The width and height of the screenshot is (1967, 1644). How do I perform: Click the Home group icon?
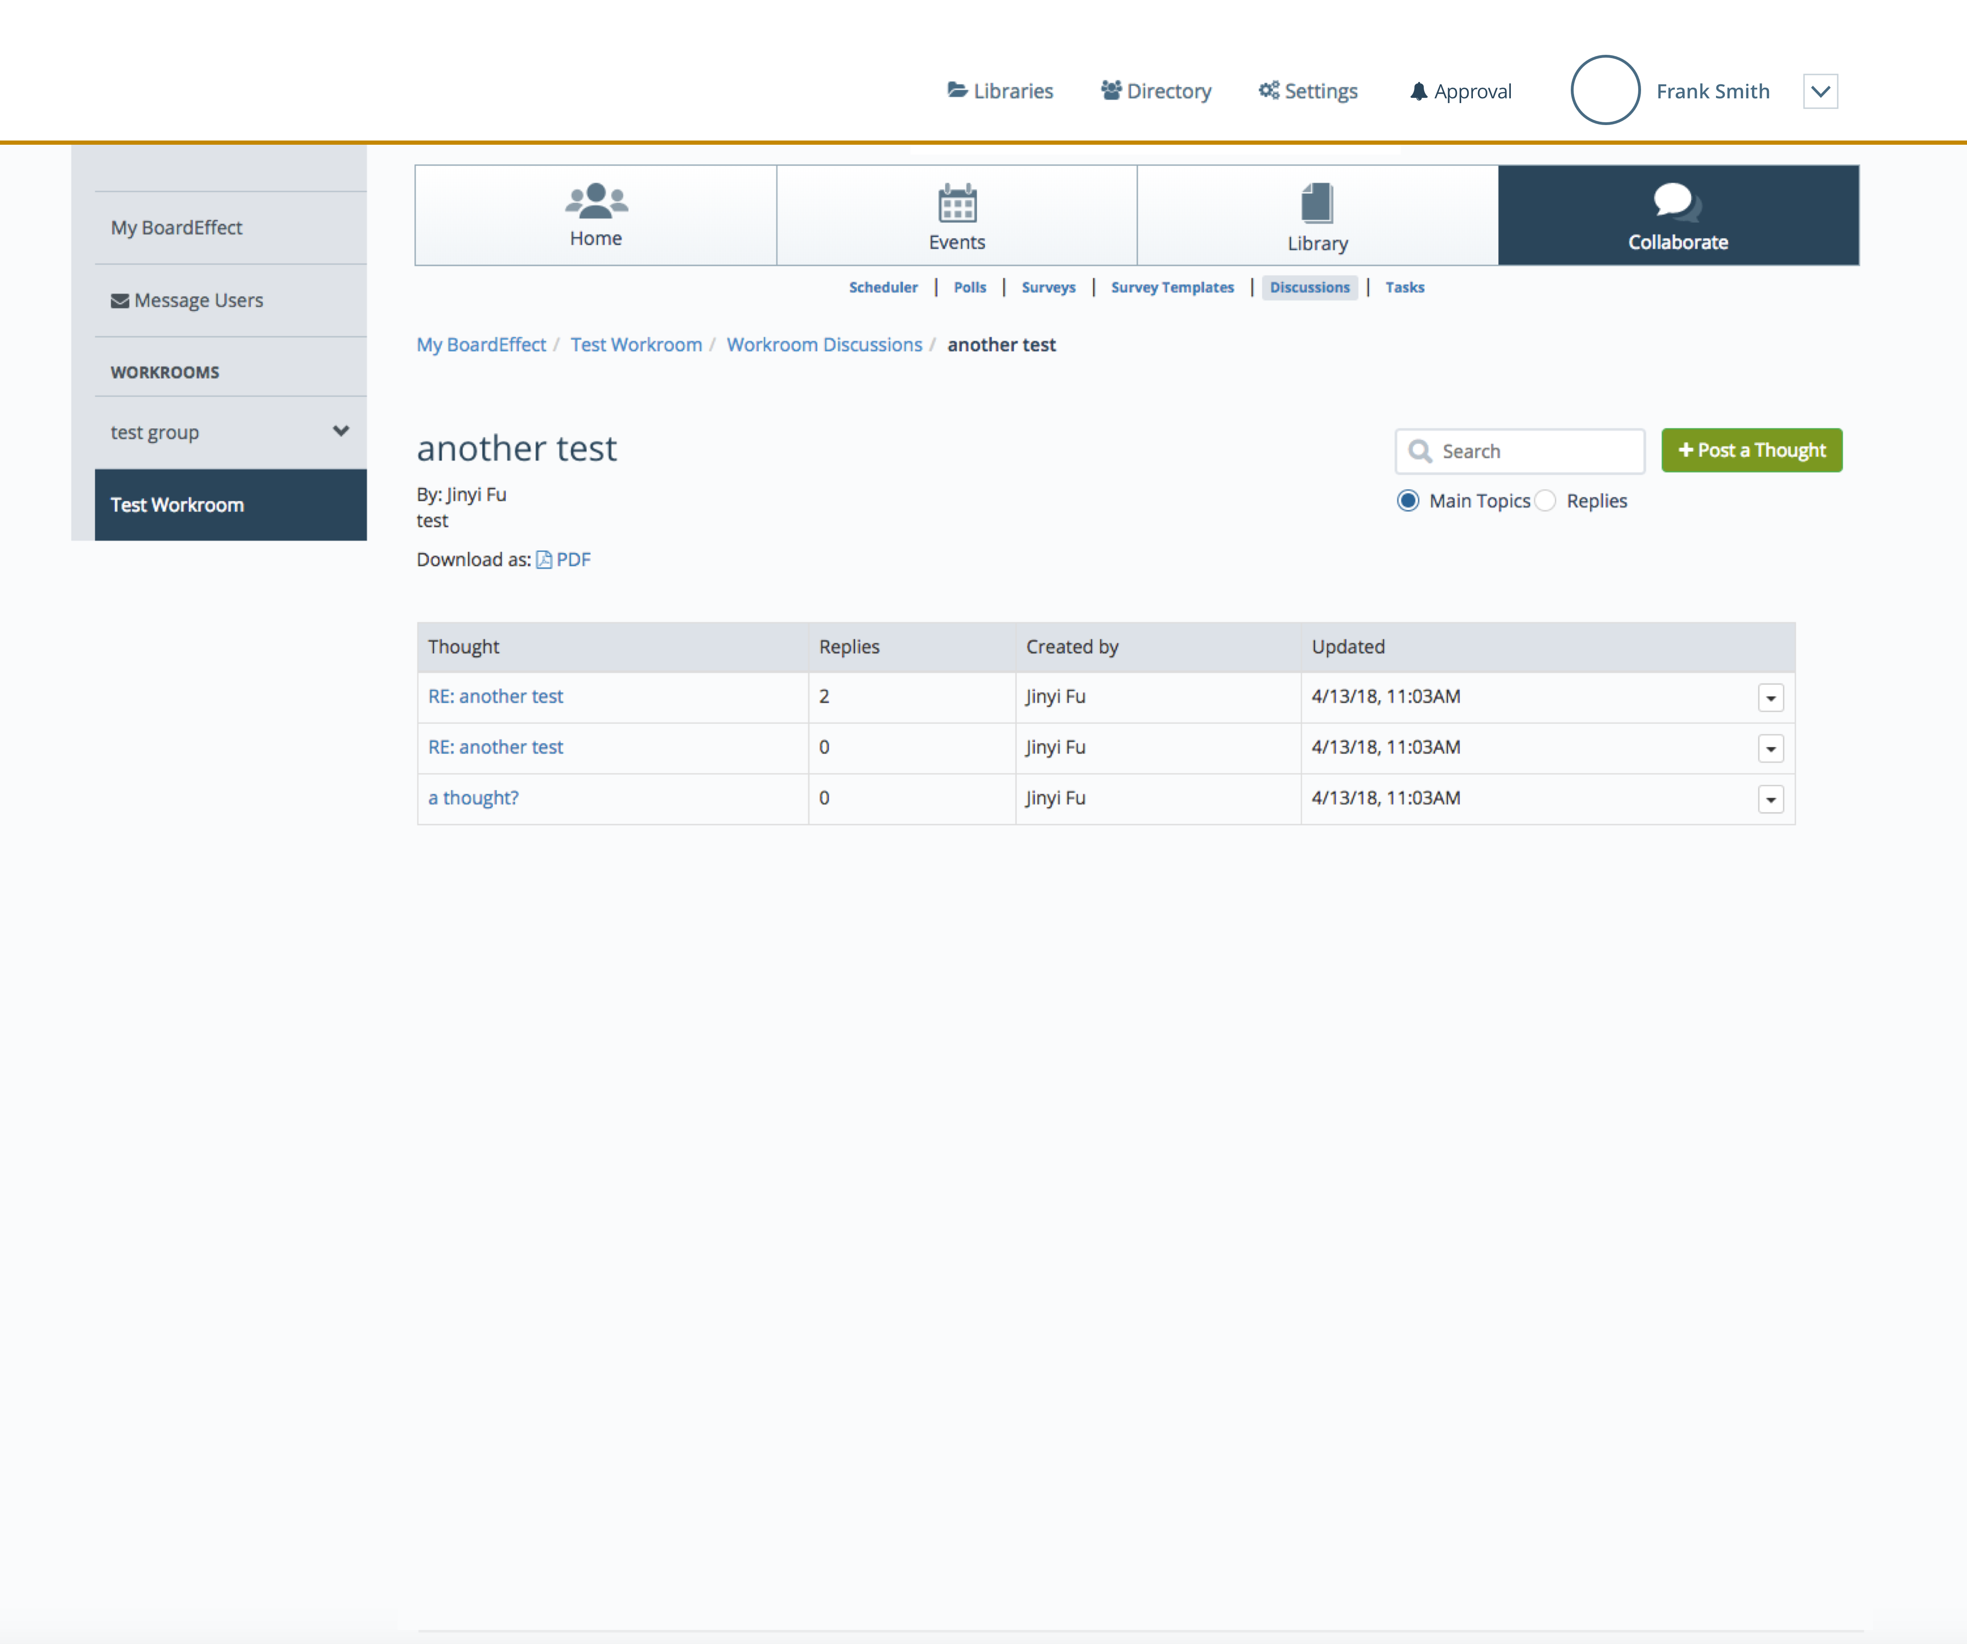point(596,200)
